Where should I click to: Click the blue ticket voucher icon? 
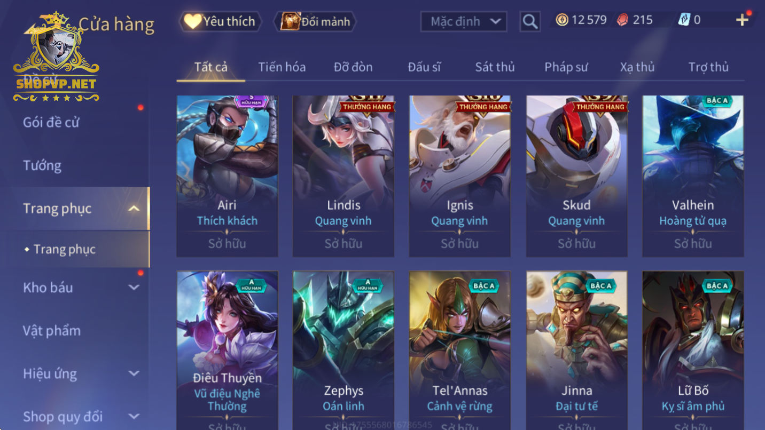click(684, 20)
